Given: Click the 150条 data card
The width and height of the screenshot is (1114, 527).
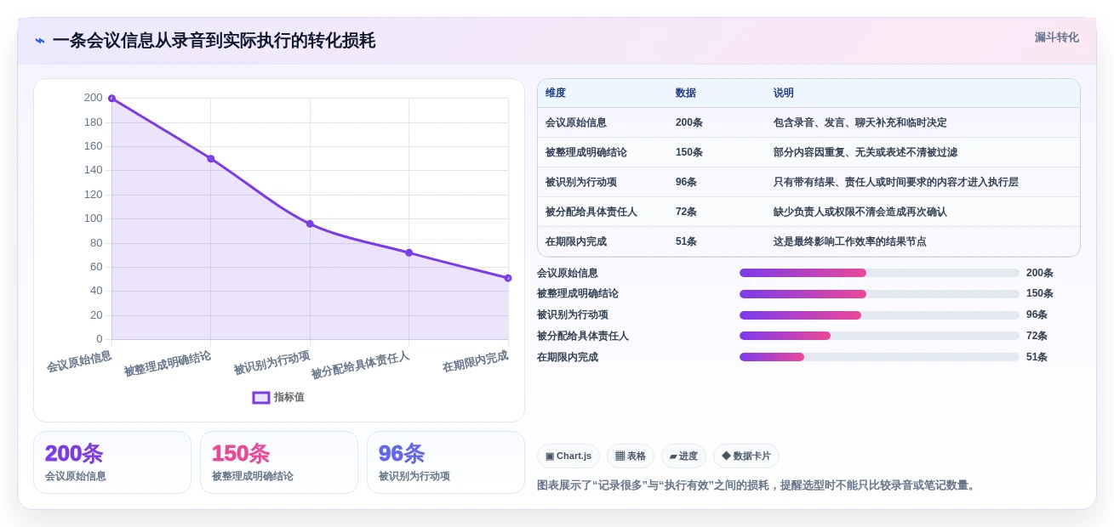Looking at the screenshot, I should (279, 462).
